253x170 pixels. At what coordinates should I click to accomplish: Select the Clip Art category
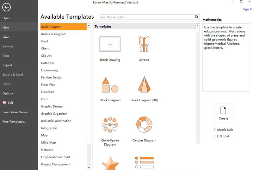46,56
